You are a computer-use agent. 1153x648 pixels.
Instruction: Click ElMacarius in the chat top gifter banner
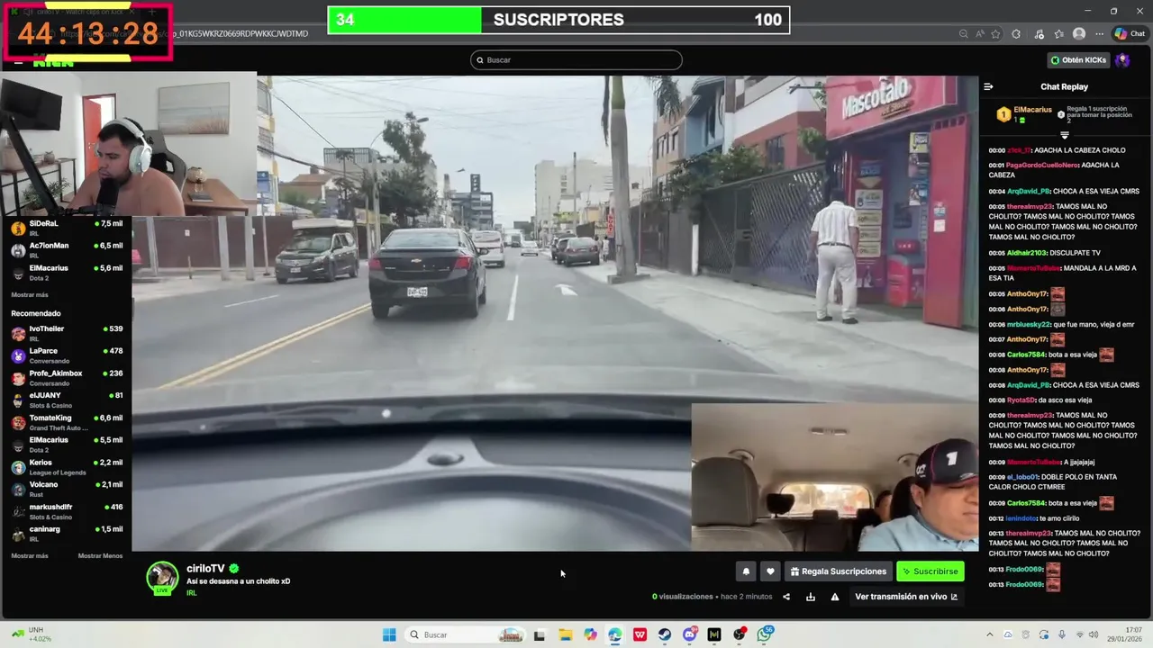pyautogui.click(x=1032, y=110)
